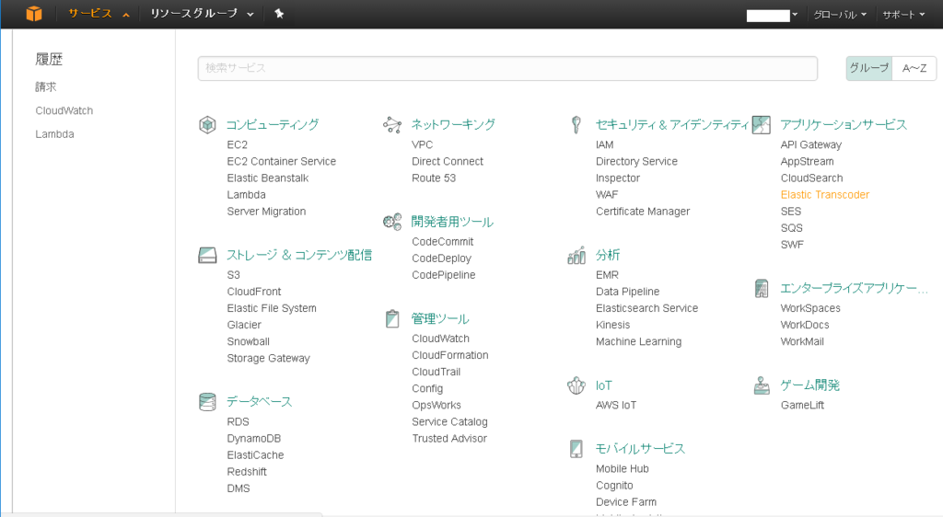
Task: Open the グローバル region dropdown
Action: point(840,15)
